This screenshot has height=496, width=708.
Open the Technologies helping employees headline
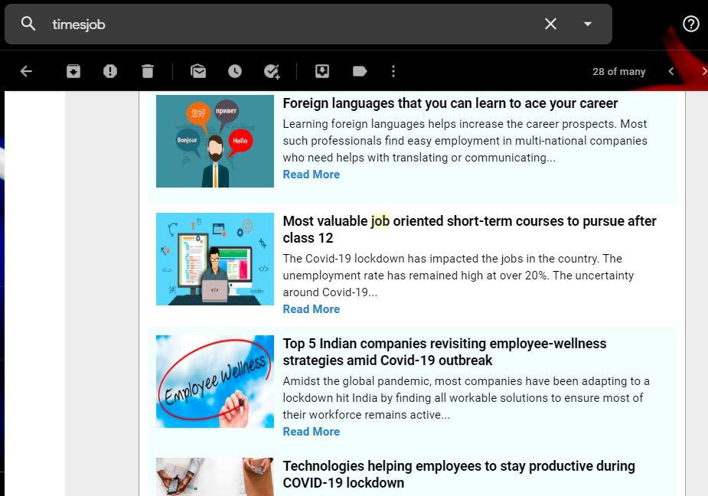pyautogui.click(x=458, y=474)
